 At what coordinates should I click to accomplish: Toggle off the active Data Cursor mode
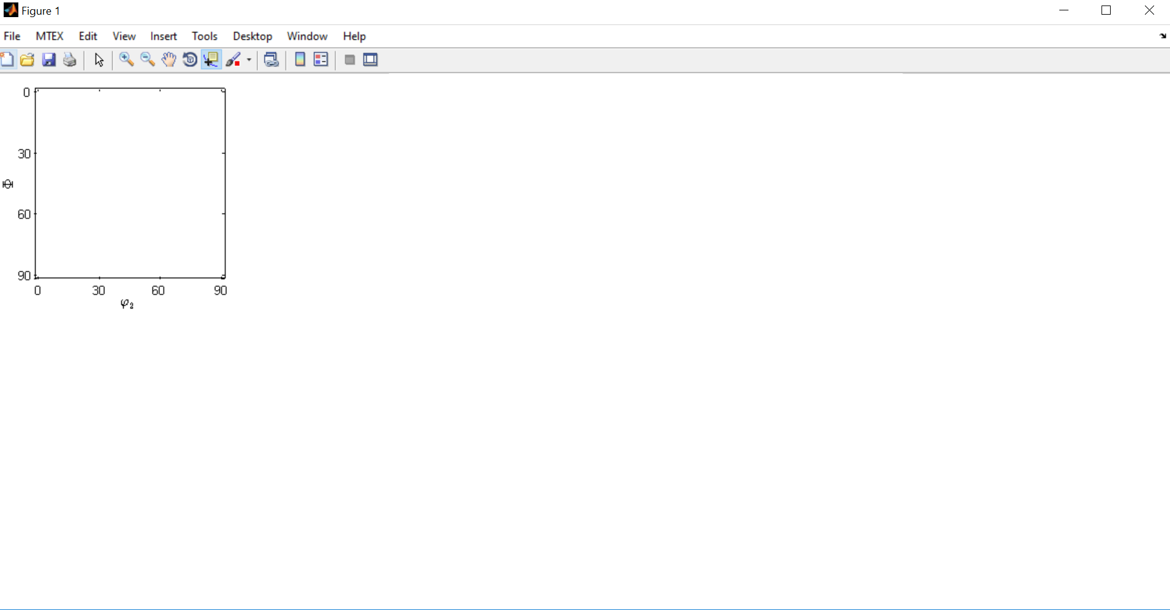pos(211,59)
